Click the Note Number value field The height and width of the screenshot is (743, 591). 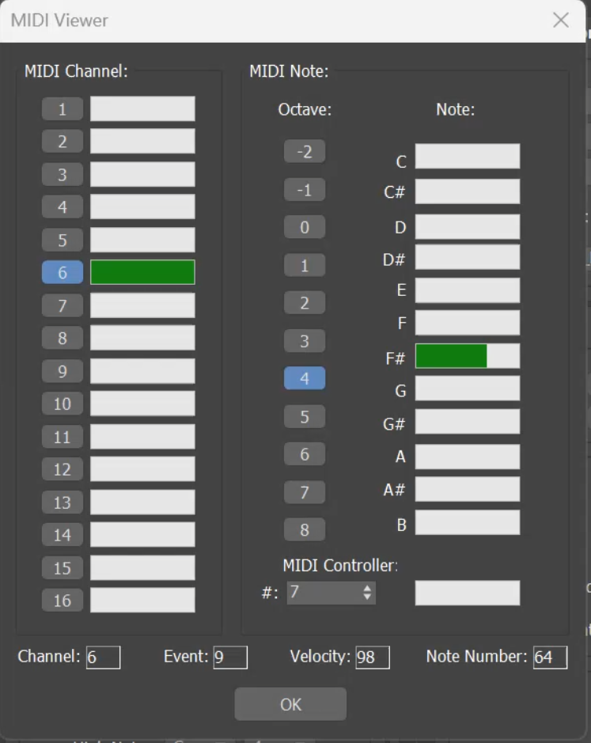pyautogui.click(x=549, y=658)
